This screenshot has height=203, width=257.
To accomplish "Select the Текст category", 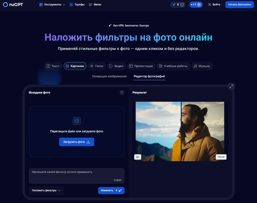I will (53, 66).
